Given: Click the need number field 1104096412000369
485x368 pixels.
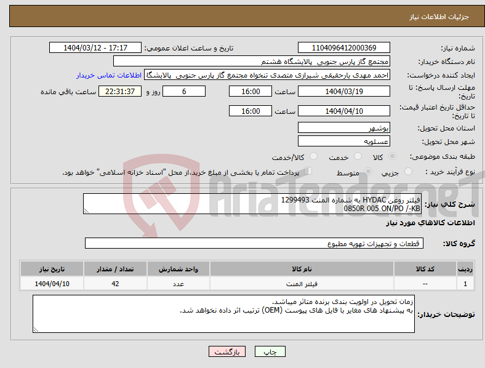Looking at the screenshot, I should pyautogui.click(x=343, y=47).
